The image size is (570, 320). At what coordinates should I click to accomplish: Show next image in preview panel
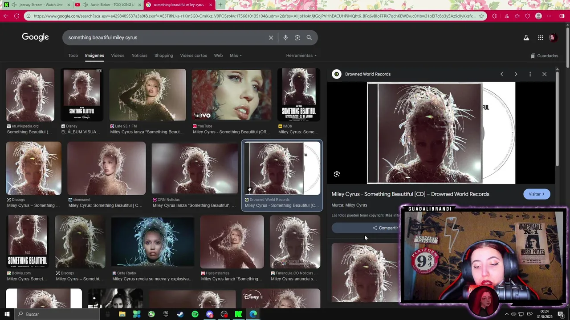click(x=516, y=74)
